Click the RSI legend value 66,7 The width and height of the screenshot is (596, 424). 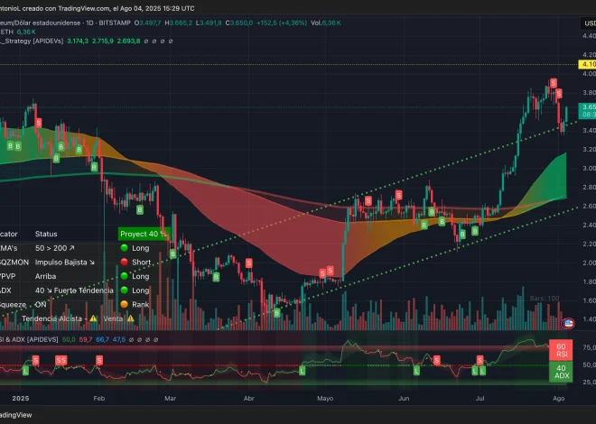103,339
